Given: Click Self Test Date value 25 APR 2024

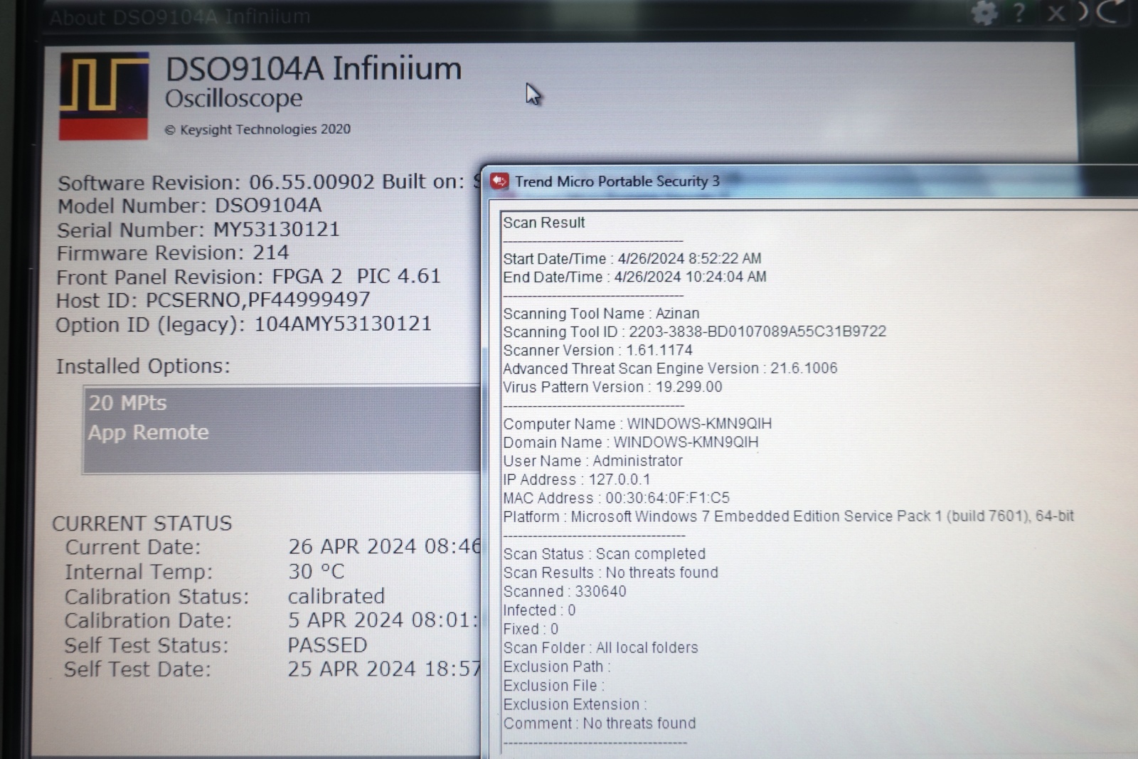Looking at the screenshot, I should pyautogui.click(x=384, y=669).
